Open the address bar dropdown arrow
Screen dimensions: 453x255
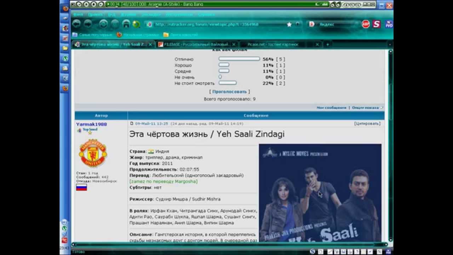[x=297, y=24]
